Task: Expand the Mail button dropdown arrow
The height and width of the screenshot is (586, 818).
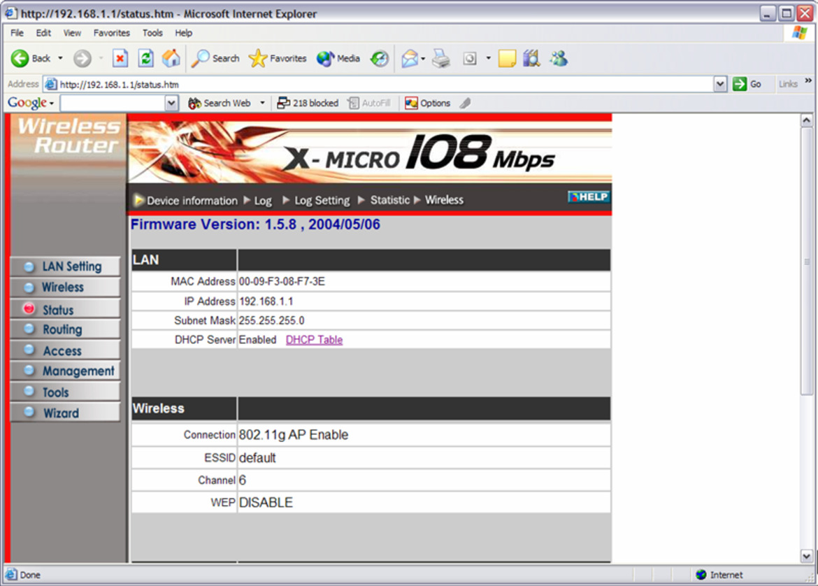Action: tap(423, 59)
